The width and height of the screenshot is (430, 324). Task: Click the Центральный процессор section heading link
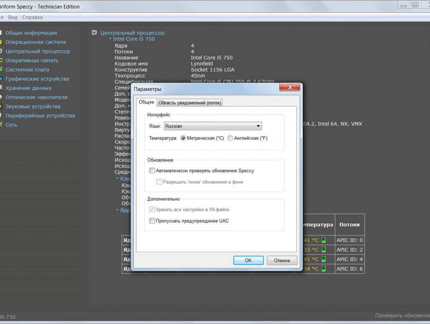pyautogui.click(x=132, y=33)
